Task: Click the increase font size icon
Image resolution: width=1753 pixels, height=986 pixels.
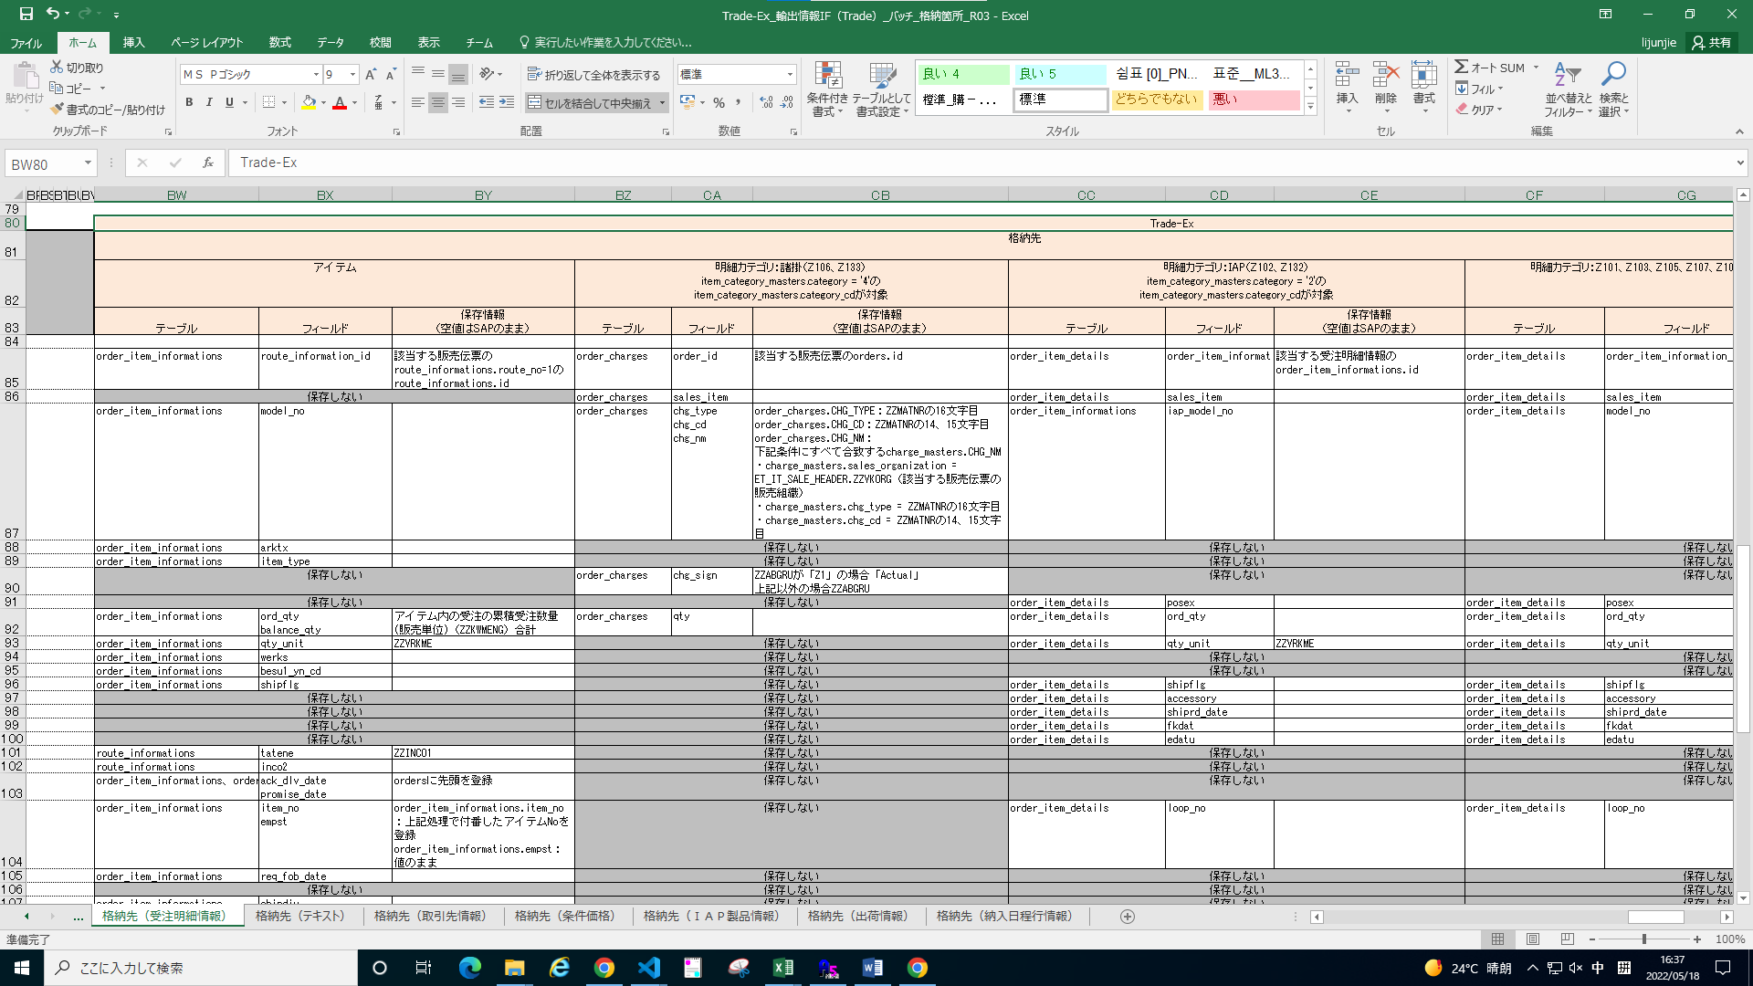Action: pyautogui.click(x=370, y=74)
